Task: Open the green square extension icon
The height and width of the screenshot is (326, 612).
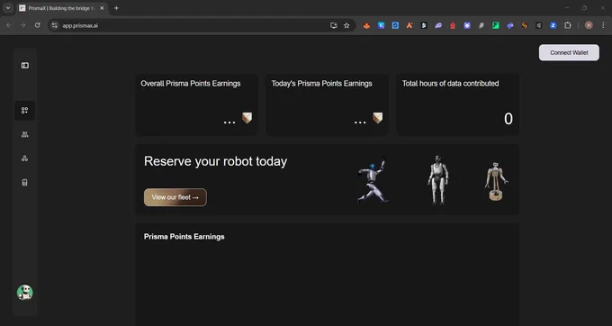Action: coord(496,25)
